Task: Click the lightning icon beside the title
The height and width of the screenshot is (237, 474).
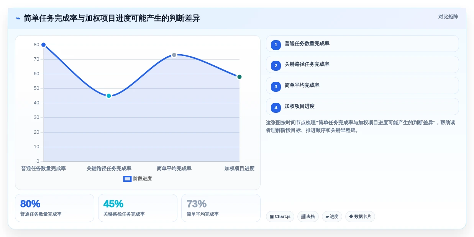Action: (18, 18)
